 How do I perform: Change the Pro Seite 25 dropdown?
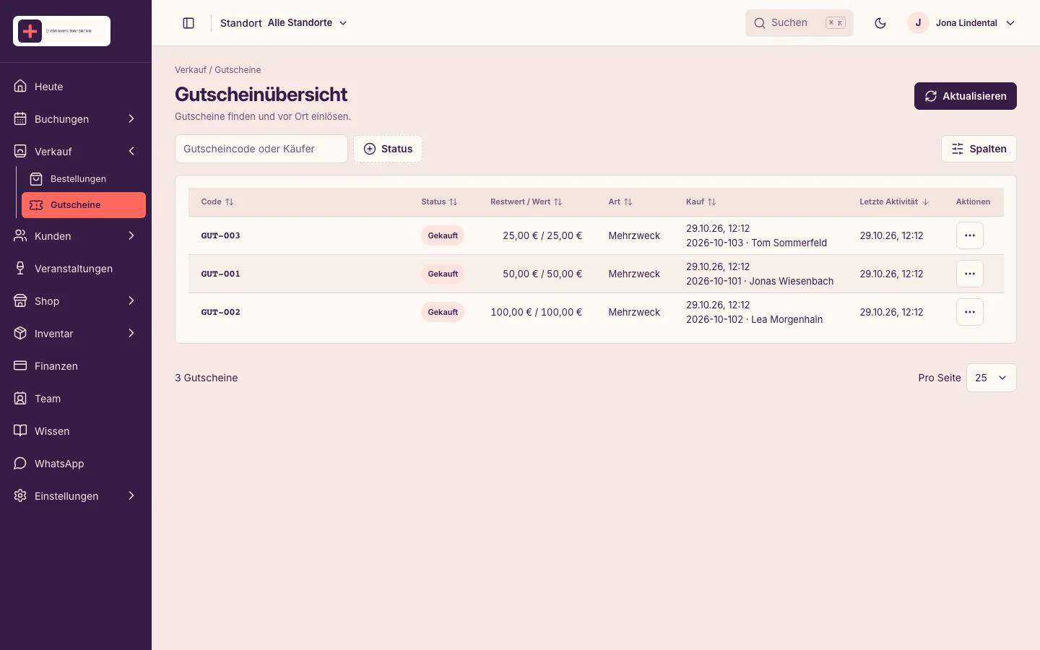point(991,378)
